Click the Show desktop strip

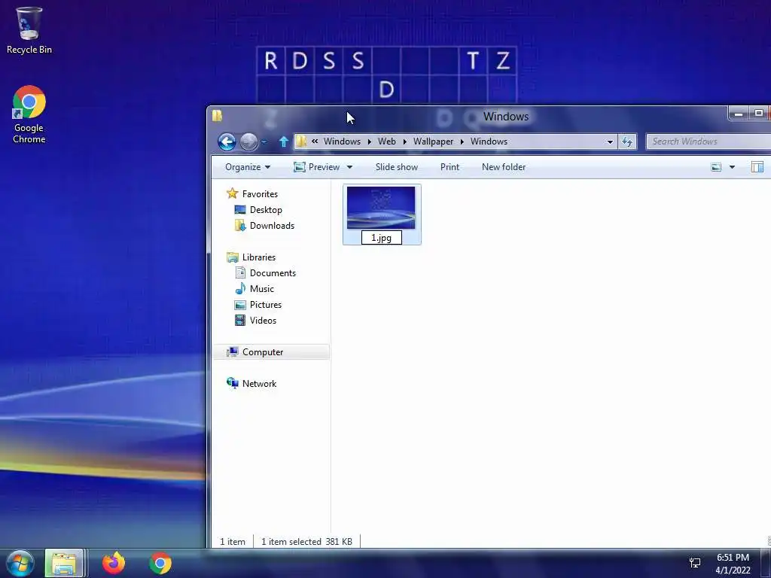[766, 564]
